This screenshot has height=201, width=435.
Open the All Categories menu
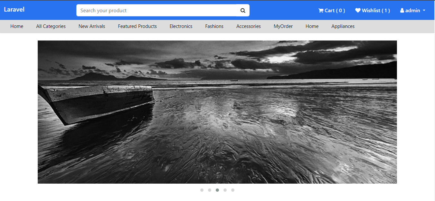(x=51, y=26)
